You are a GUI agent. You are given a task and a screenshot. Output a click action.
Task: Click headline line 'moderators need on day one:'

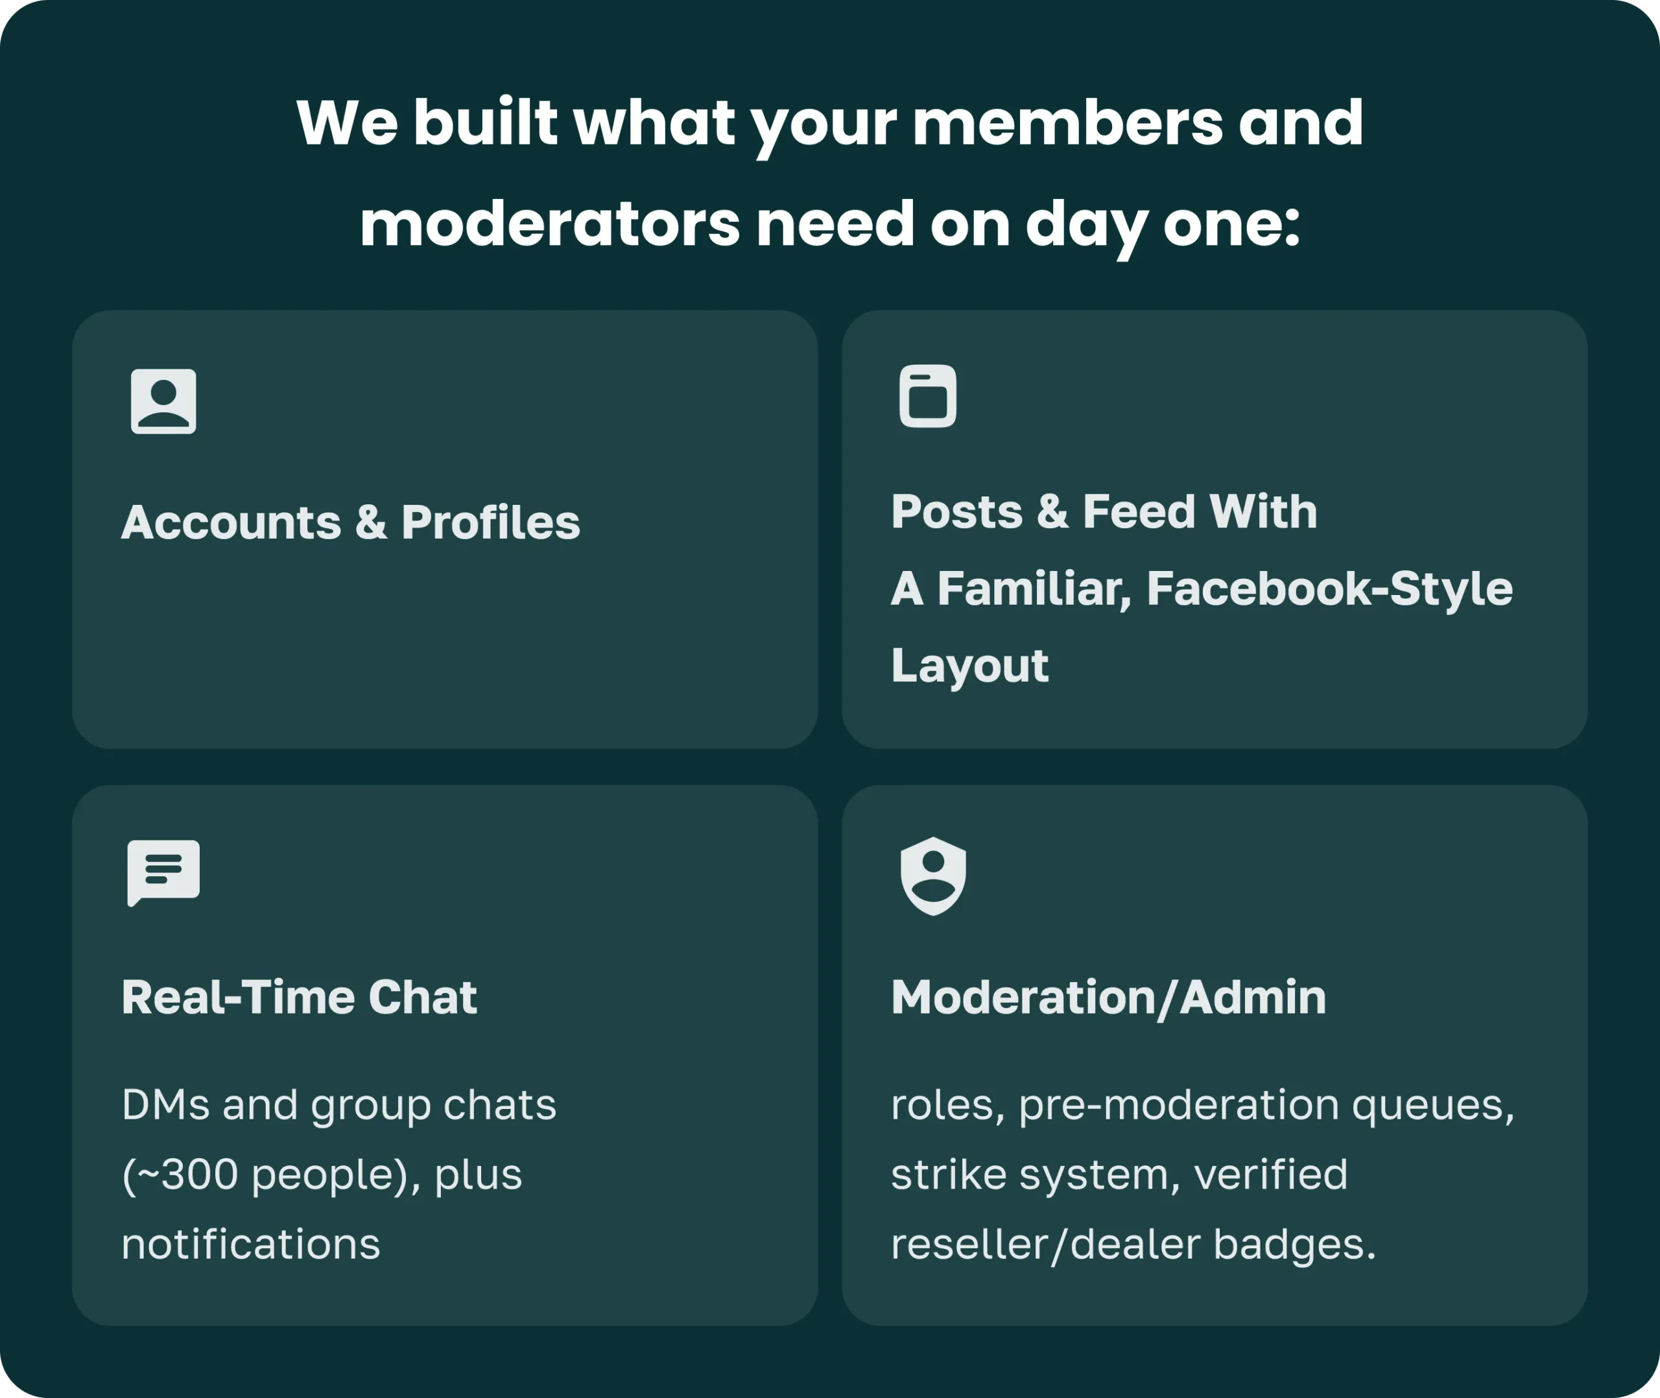(x=830, y=225)
